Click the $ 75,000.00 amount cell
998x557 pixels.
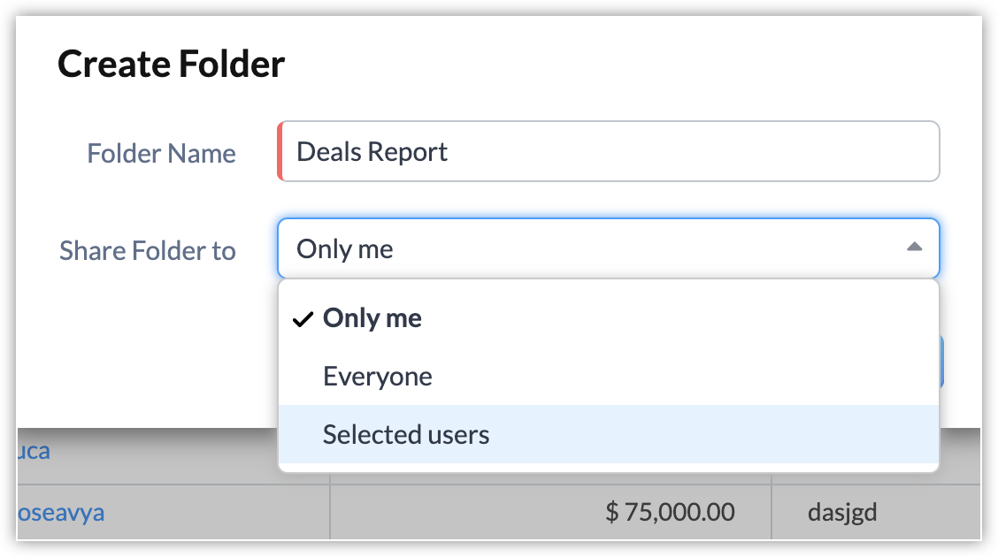click(670, 512)
